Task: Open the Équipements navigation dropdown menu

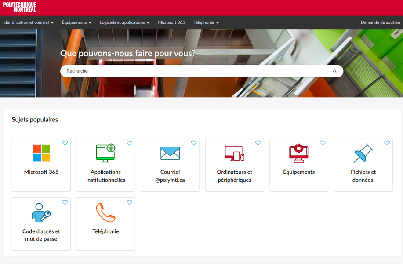Action: pos(76,22)
